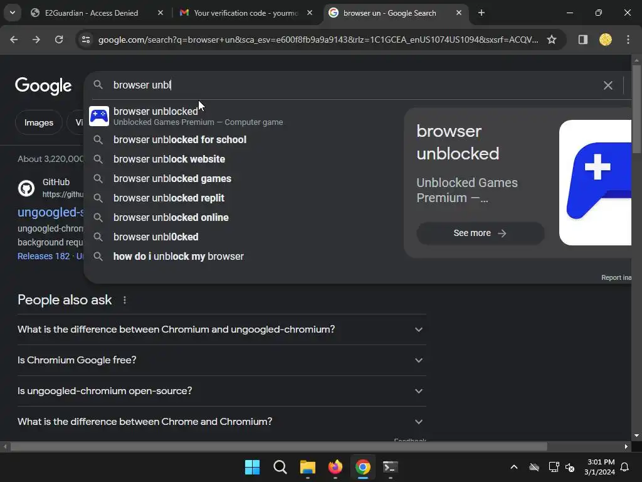The image size is (642, 482).
Task: Open the Chrome side panel
Action: [x=583, y=40]
